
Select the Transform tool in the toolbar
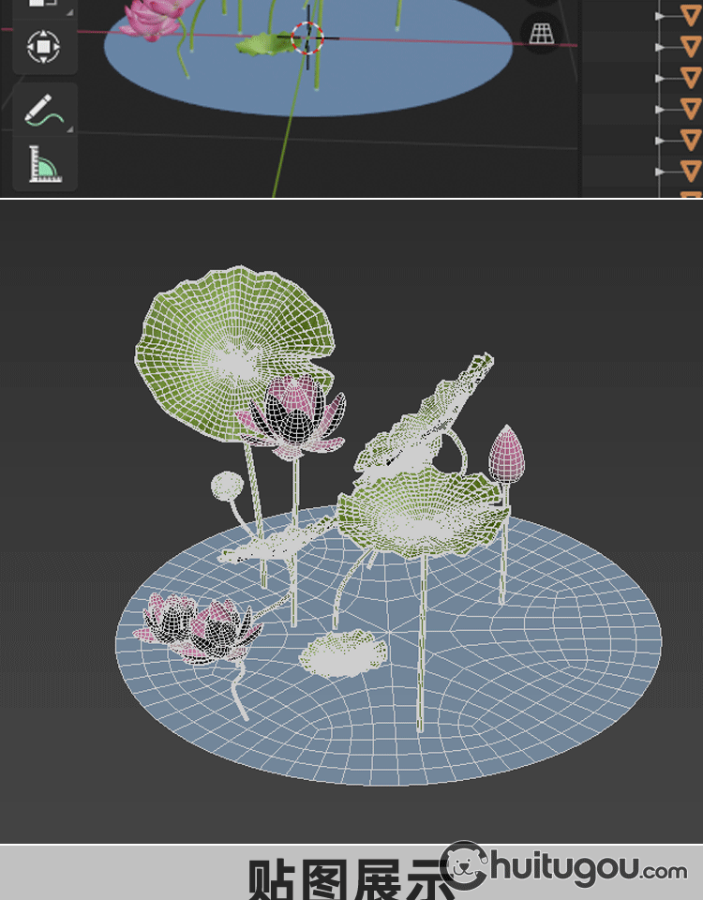43,46
